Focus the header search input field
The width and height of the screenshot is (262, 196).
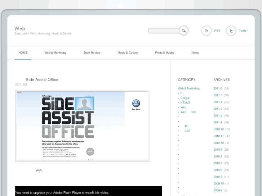click(x=164, y=31)
